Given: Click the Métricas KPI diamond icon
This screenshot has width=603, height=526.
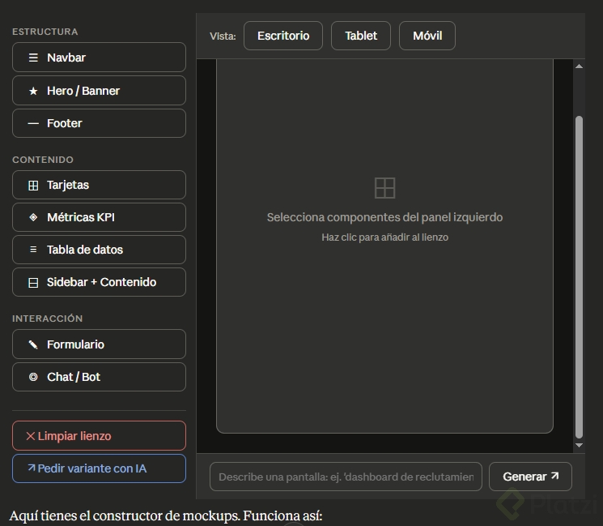Looking at the screenshot, I should [x=33, y=217].
